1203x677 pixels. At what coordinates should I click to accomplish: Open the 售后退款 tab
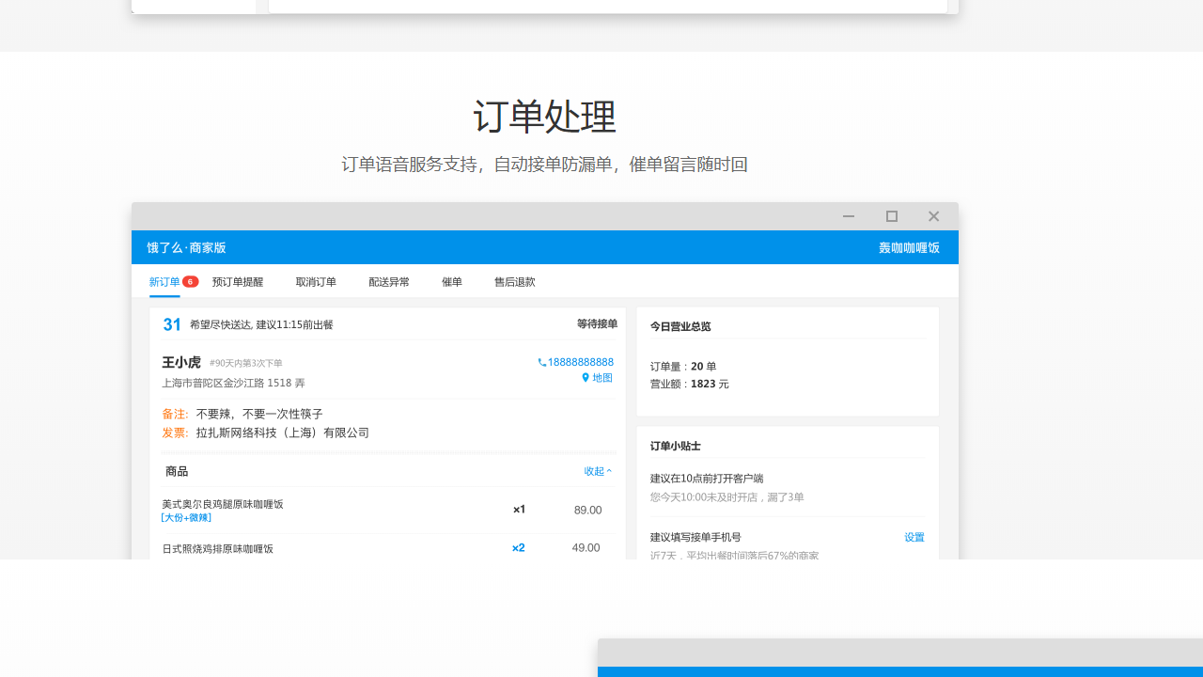click(515, 281)
